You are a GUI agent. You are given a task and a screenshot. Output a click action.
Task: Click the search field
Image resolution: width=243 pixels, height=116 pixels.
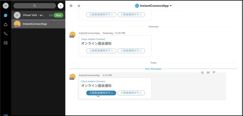pyautogui.click(x=35, y=6)
